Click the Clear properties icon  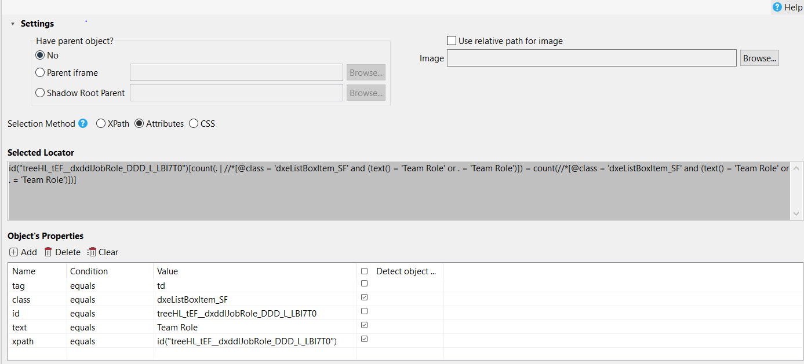92,252
